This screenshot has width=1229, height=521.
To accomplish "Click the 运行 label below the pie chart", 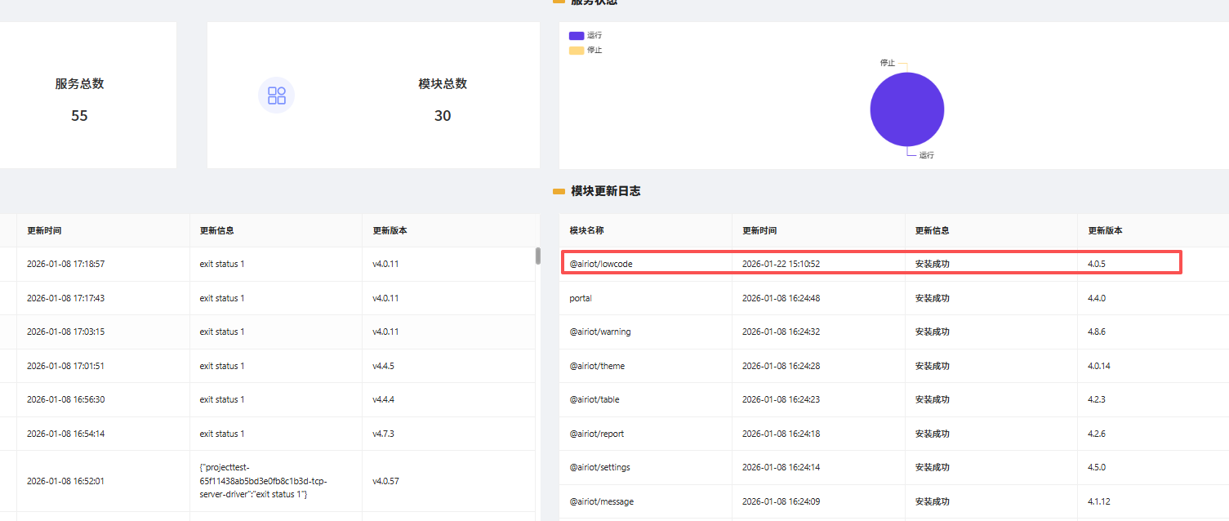I will tap(926, 155).
